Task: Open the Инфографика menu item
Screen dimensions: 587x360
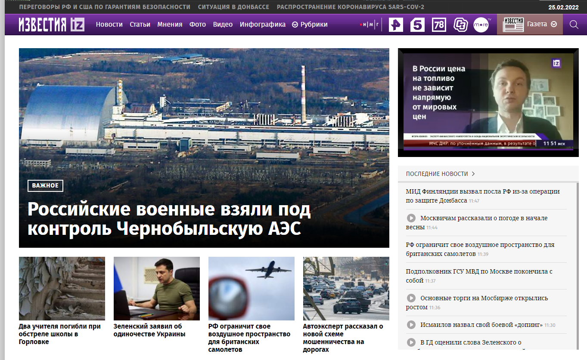Action: pyautogui.click(x=263, y=25)
